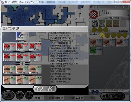Image resolution: width=131 pixels, height=102 pixels.
Task: Click log line 歩兵は、2の損傷を受けた
Action: pos(61,33)
